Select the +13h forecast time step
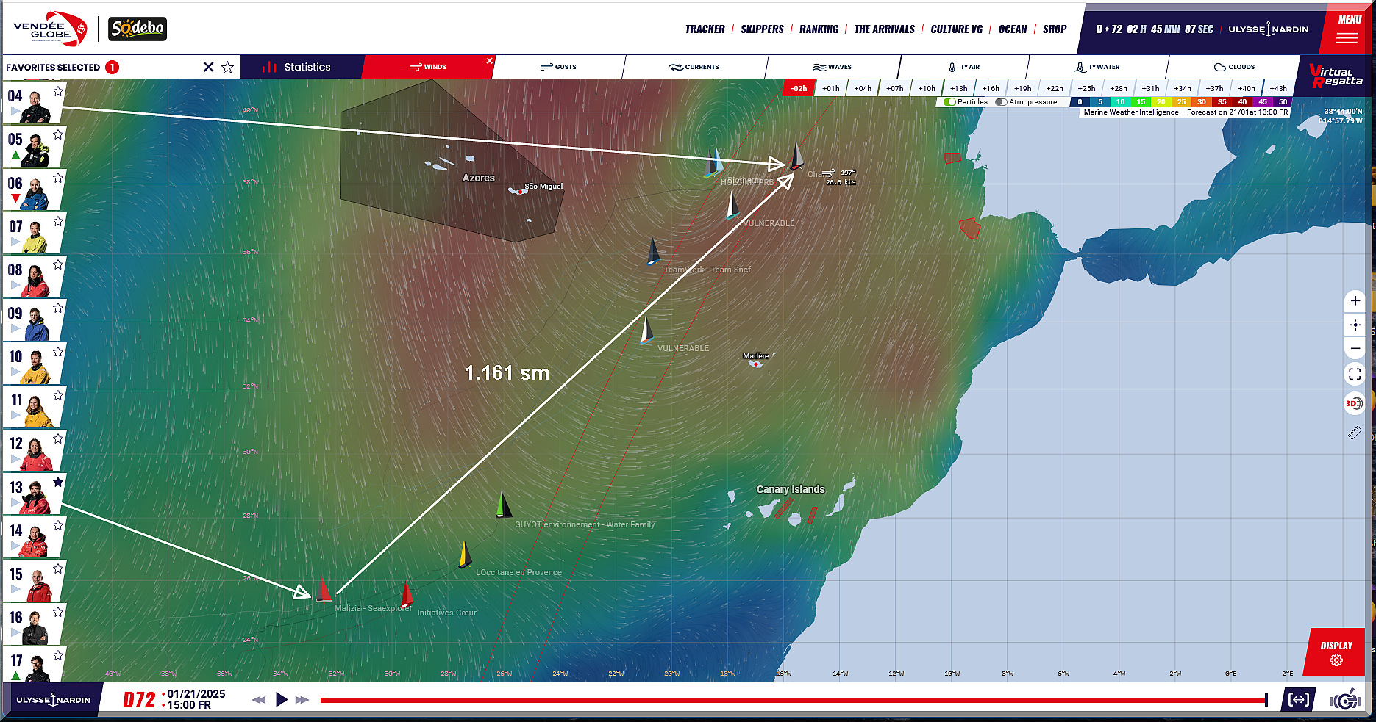This screenshot has width=1376, height=722. pos(958,88)
